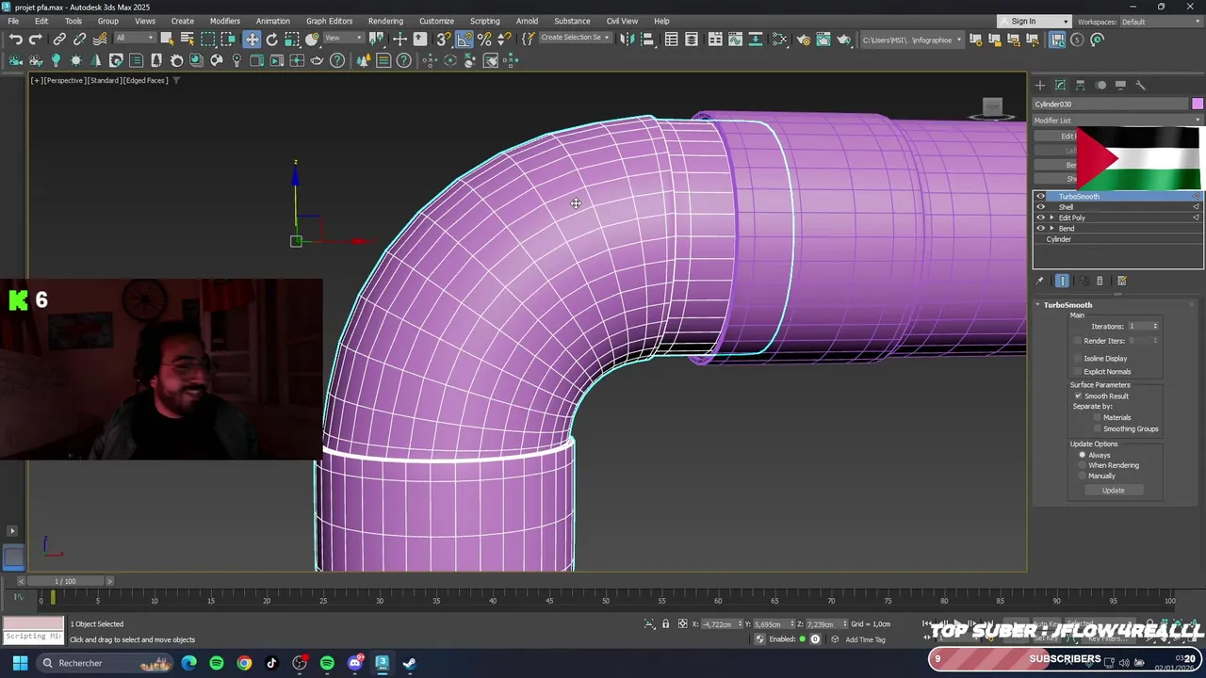Hide the TurboSmooth modifier via eye icon
Image resolution: width=1206 pixels, height=678 pixels.
point(1041,197)
